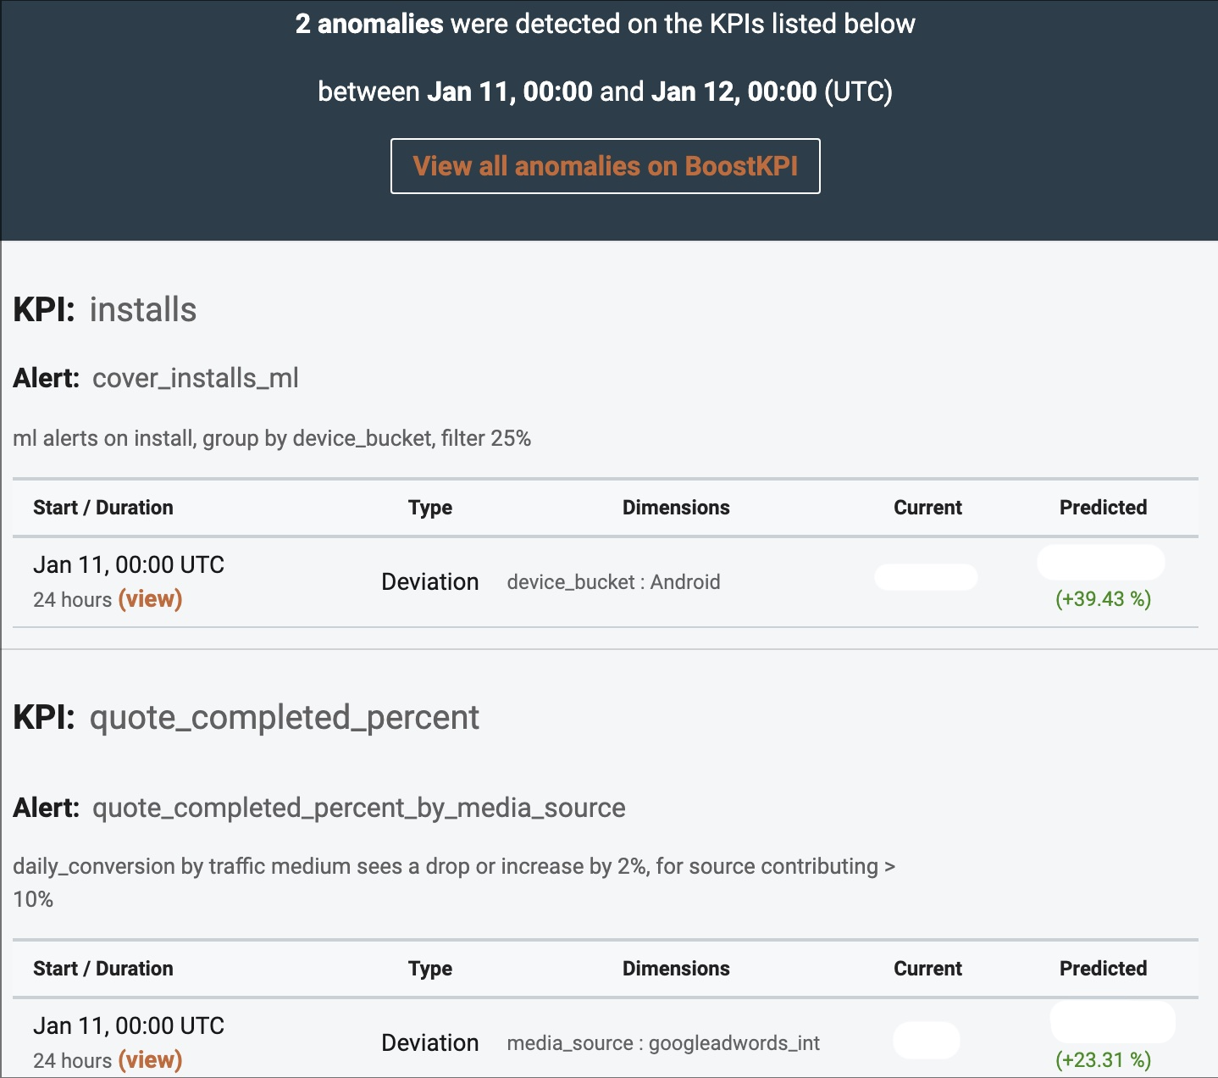Click 'Jan 11, 00:00 UTC' in Android row
Viewport: 1218px width, 1078px height.
point(129,565)
